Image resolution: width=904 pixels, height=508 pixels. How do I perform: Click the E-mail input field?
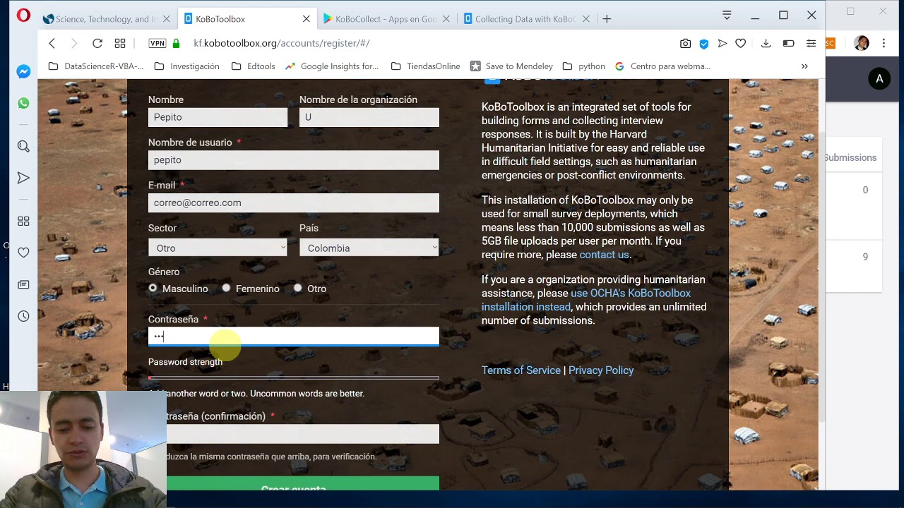point(294,203)
